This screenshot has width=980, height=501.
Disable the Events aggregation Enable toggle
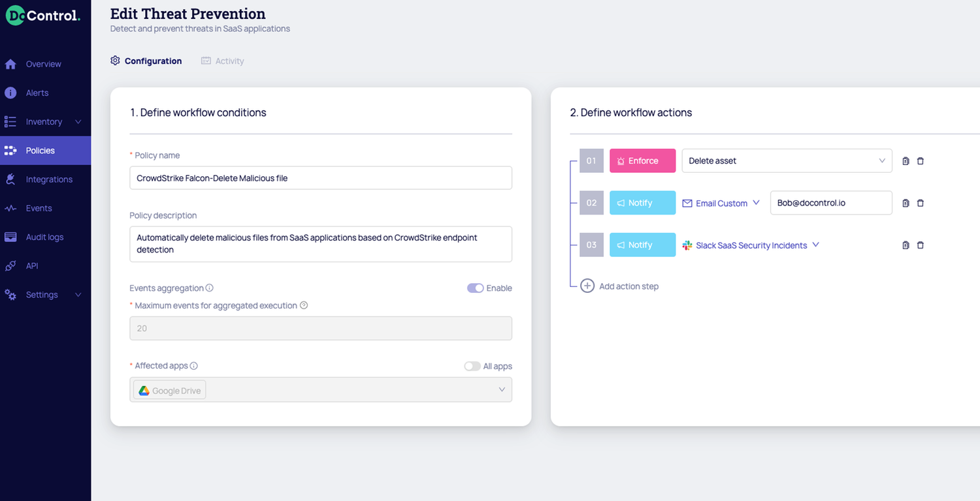(x=476, y=288)
